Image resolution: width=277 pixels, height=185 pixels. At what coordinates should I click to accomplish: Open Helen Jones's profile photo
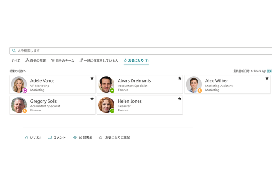(x=106, y=105)
